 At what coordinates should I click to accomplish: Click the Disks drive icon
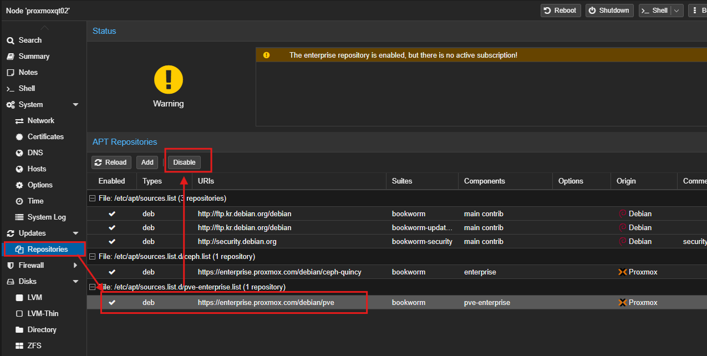[11, 281]
